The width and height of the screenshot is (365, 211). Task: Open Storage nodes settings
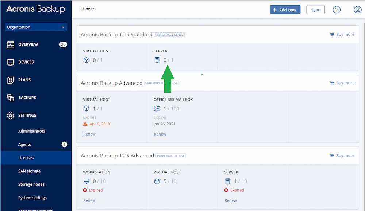[x=31, y=184]
